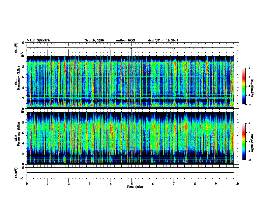Click the "10" kHz tick on ch.2 frequency axis
This screenshot has height=206, width=267.
[23, 112]
